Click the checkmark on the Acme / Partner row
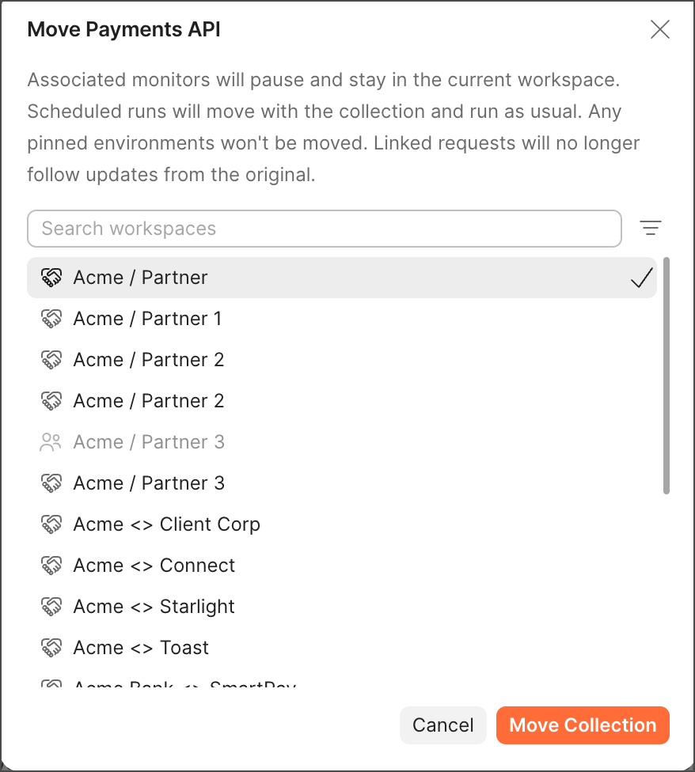Screen dimensions: 695x772 coord(642,278)
